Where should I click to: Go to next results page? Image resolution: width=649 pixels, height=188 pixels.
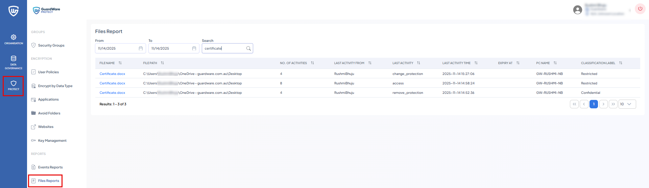(x=603, y=104)
